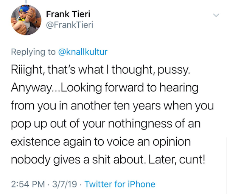227x194 pixels.
Task: Click the tweet line starting with Riiight
Action: tap(101, 70)
